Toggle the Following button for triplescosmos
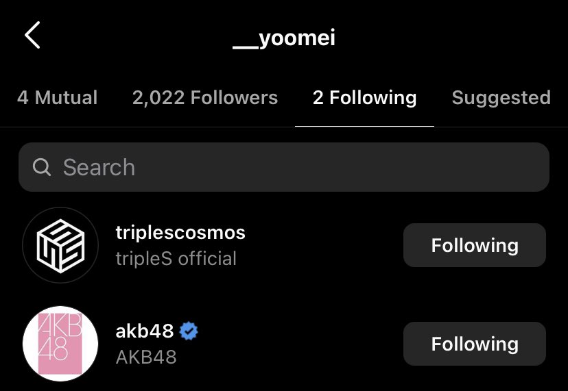The height and width of the screenshot is (391, 568). pos(474,245)
